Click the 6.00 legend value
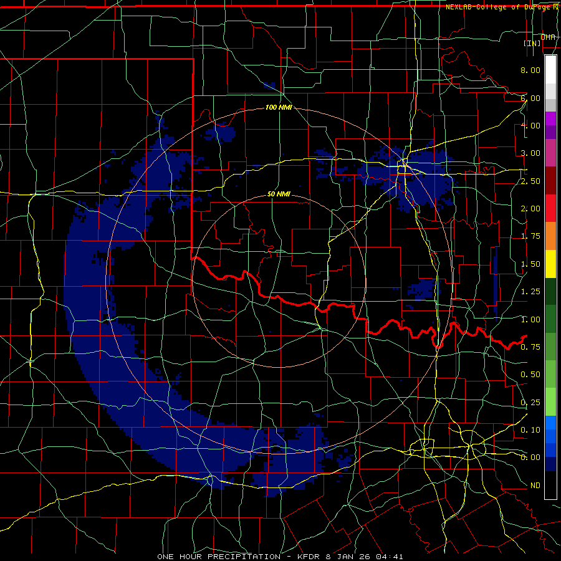Viewport: 561px width, 561px height. (530, 98)
